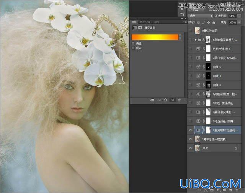The width and height of the screenshot is (245, 193).
Task: Click the fill 100% value field
Action: [x=233, y=23]
